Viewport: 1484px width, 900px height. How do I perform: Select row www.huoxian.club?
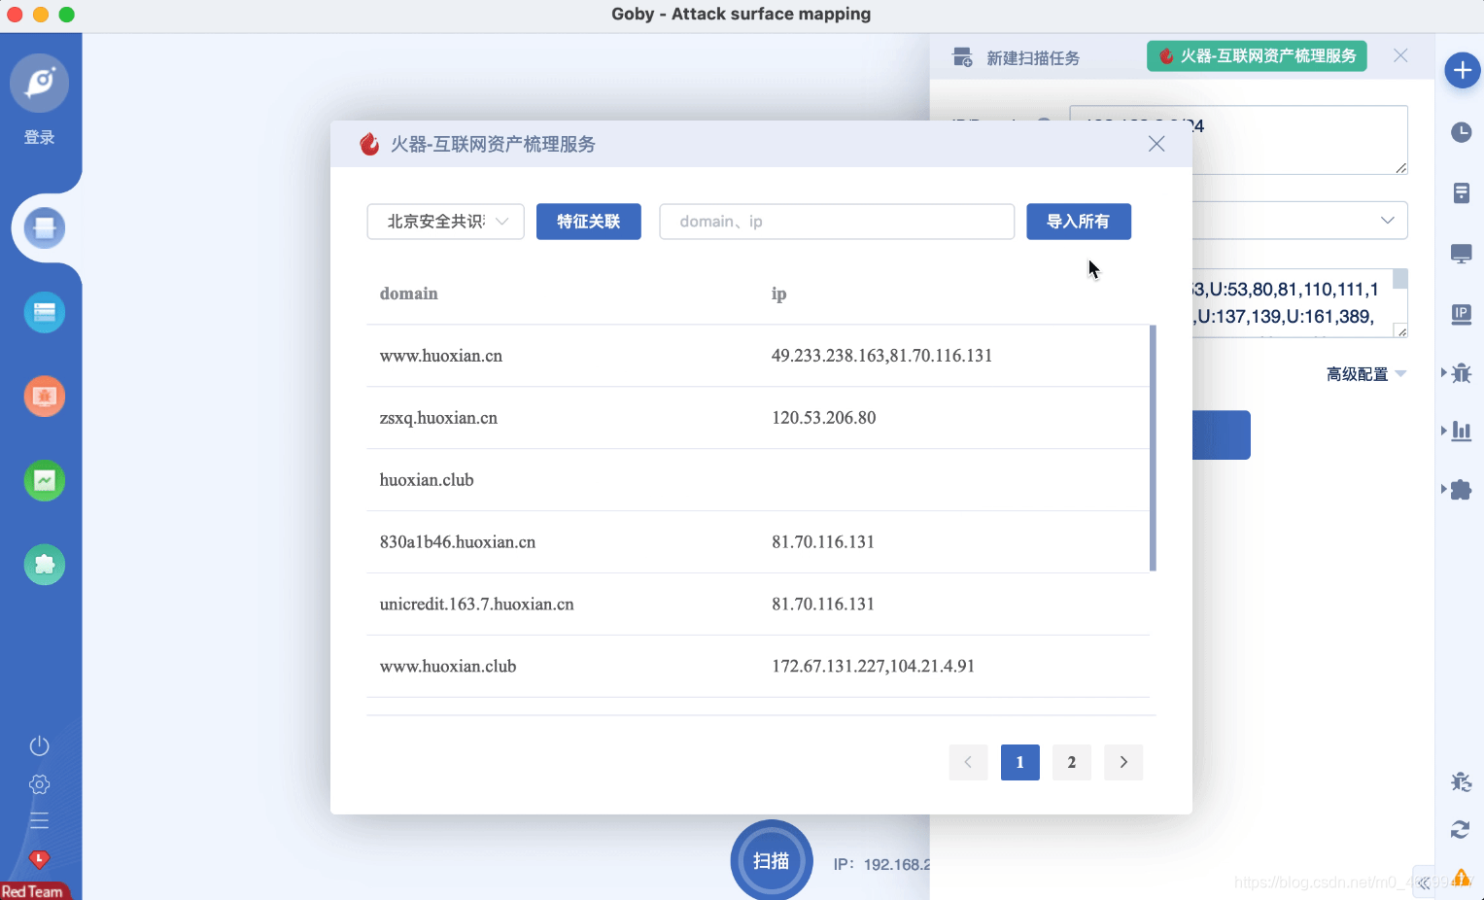(758, 667)
